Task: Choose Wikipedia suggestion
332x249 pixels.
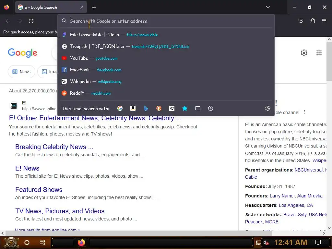Action: pos(166,81)
